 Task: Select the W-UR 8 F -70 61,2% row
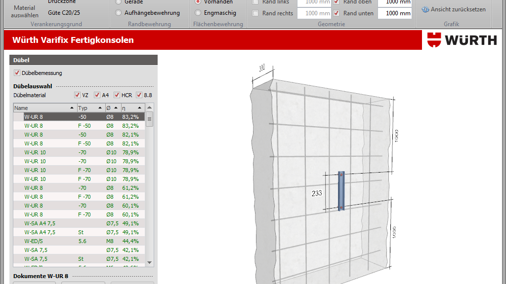coord(79,197)
